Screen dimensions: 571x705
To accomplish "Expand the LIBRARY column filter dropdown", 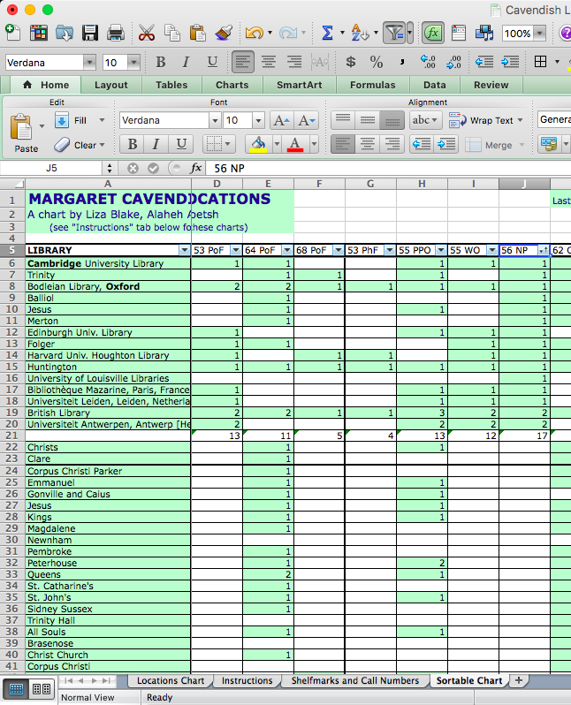I will tap(184, 250).
